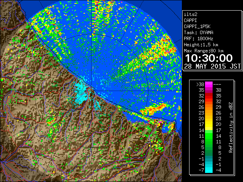This screenshot has height=182, width=243.
Task: Select the ilts2 label in info box
Action: click(191, 14)
